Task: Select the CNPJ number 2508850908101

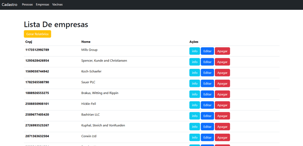Action: (37, 104)
